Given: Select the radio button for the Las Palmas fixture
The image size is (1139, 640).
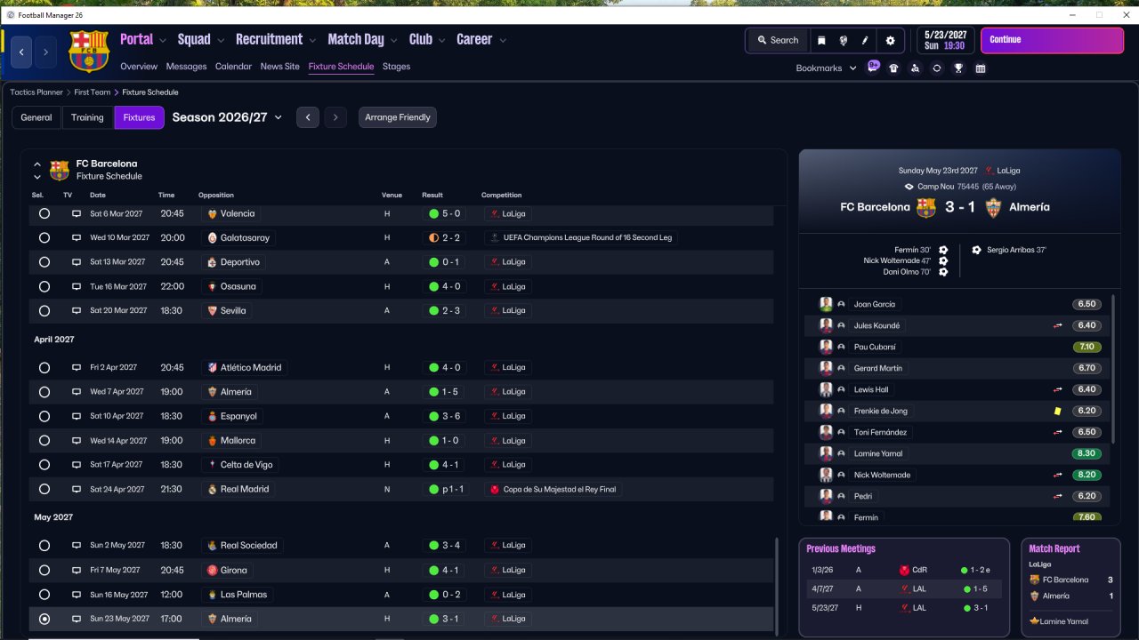Looking at the screenshot, I should (44, 595).
